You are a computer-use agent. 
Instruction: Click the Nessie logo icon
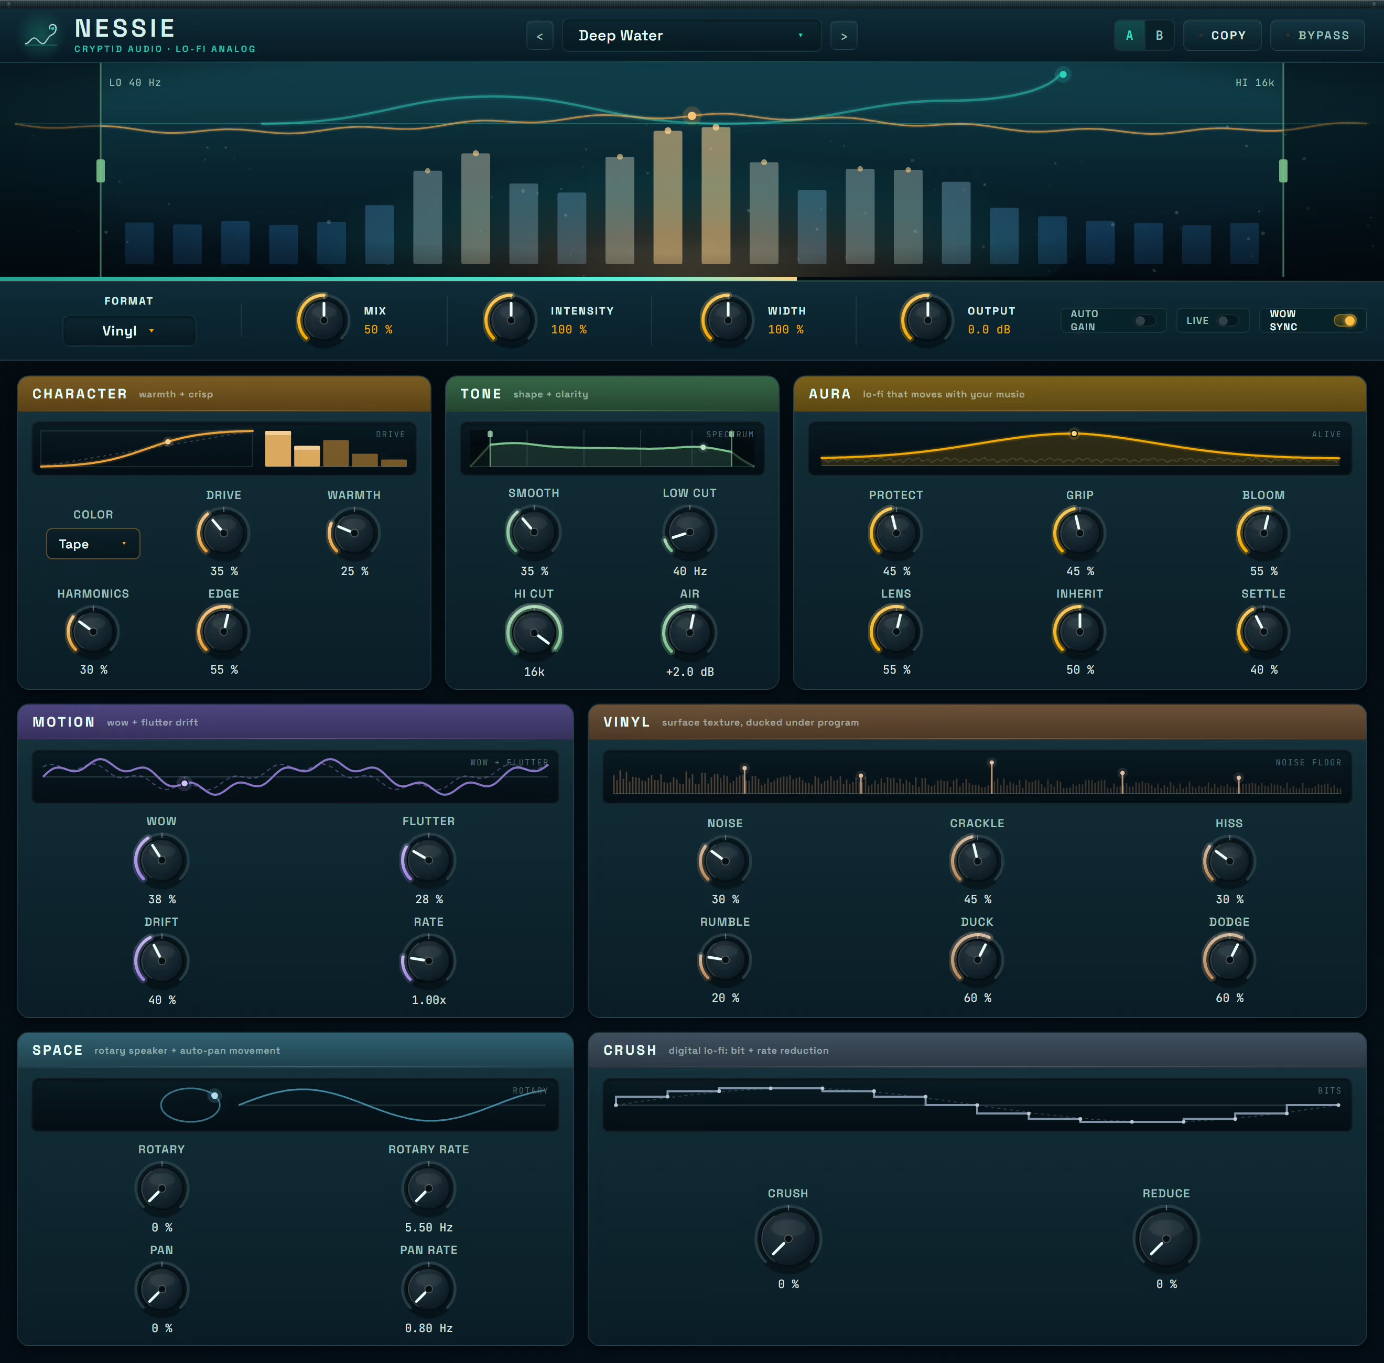[41, 35]
